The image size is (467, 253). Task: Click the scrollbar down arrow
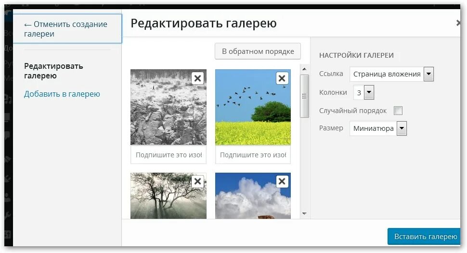pyautogui.click(x=304, y=214)
